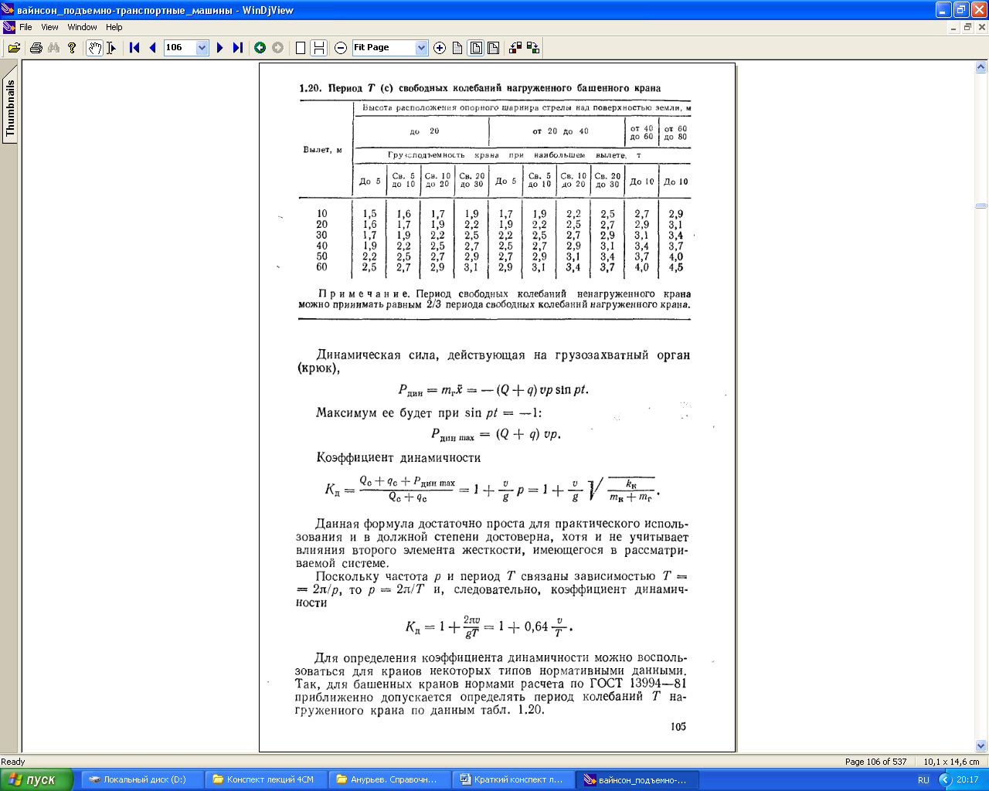Activate the text selection cursor tool
The width and height of the screenshot is (989, 791).
[111, 48]
